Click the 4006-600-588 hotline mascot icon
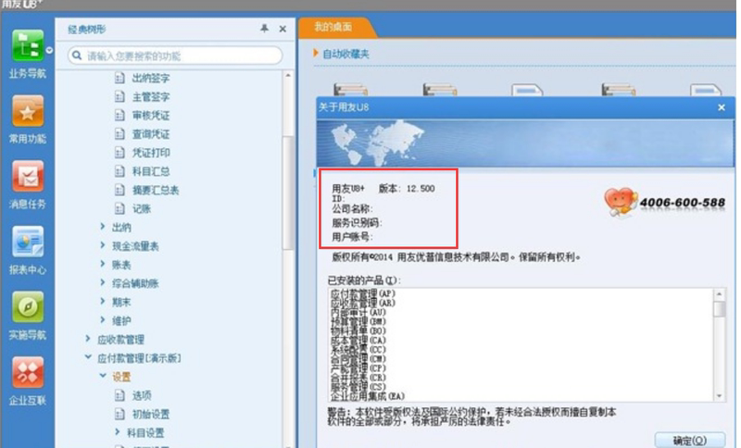Viewport: 741px width, 448px height. 621,202
